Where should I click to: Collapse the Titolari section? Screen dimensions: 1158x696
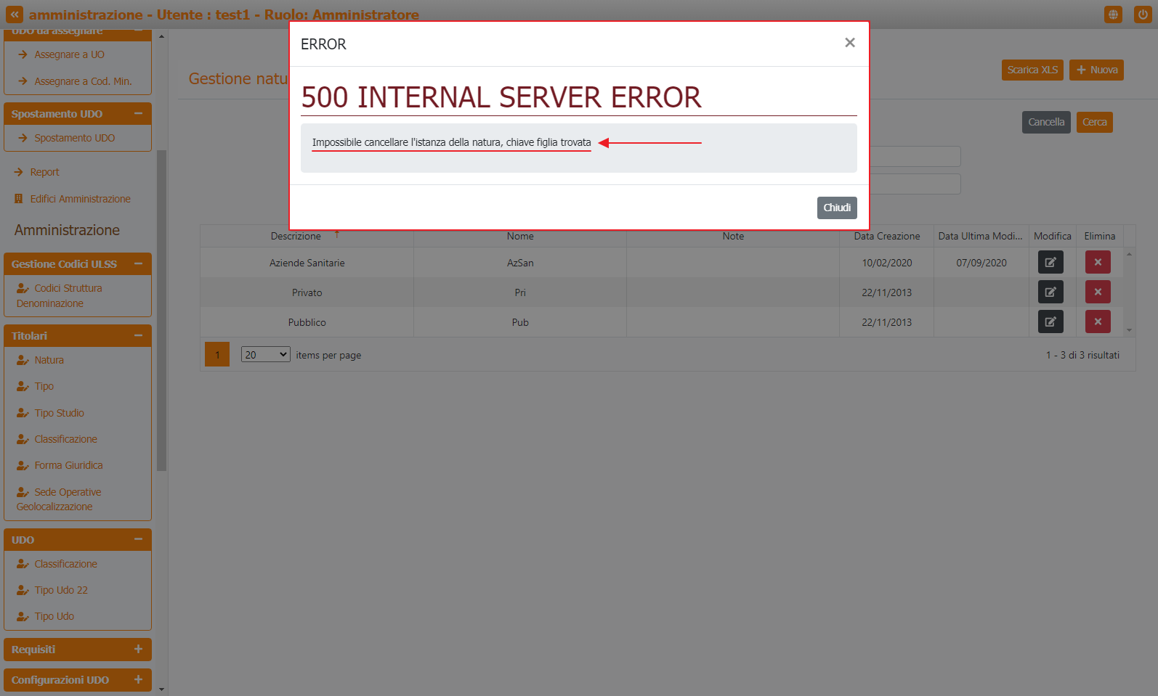pos(138,335)
